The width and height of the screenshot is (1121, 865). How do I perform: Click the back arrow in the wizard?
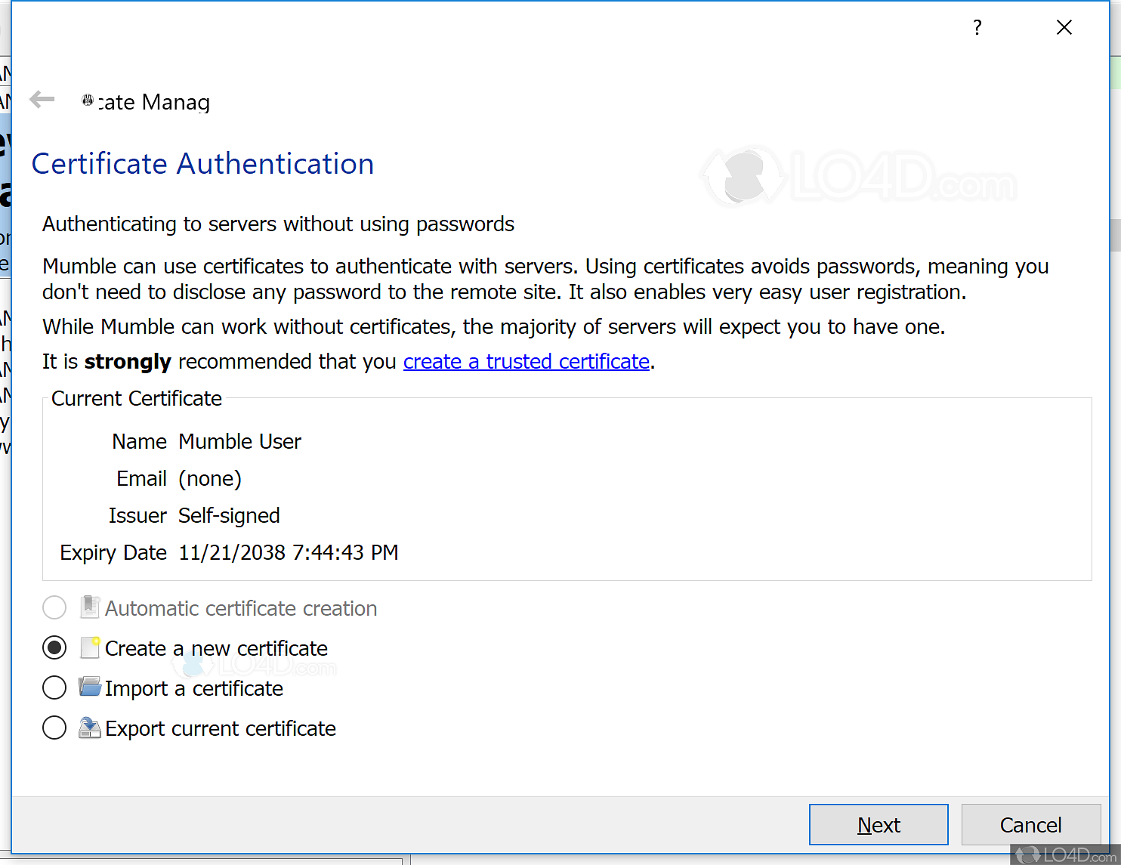click(x=42, y=99)
